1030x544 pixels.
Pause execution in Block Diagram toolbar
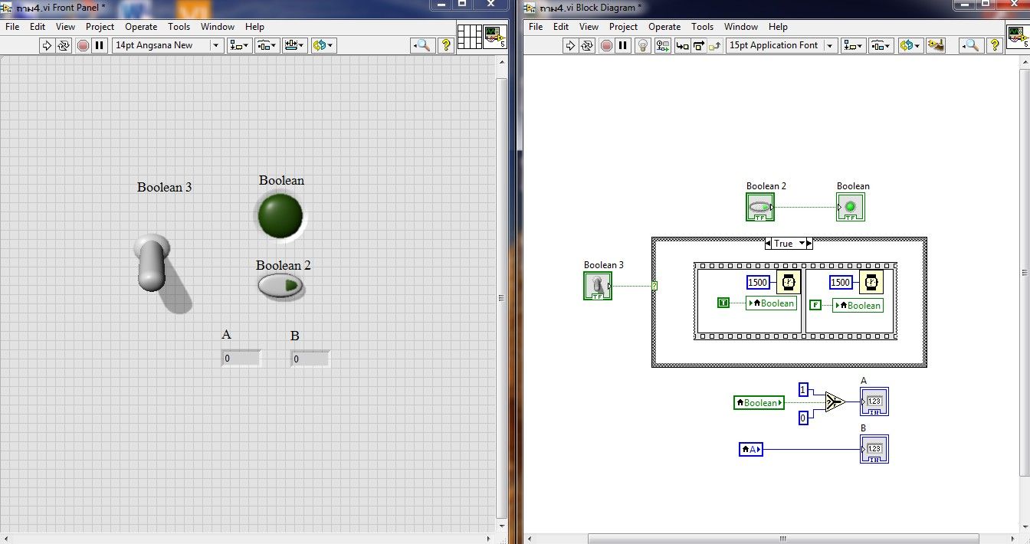623,45
